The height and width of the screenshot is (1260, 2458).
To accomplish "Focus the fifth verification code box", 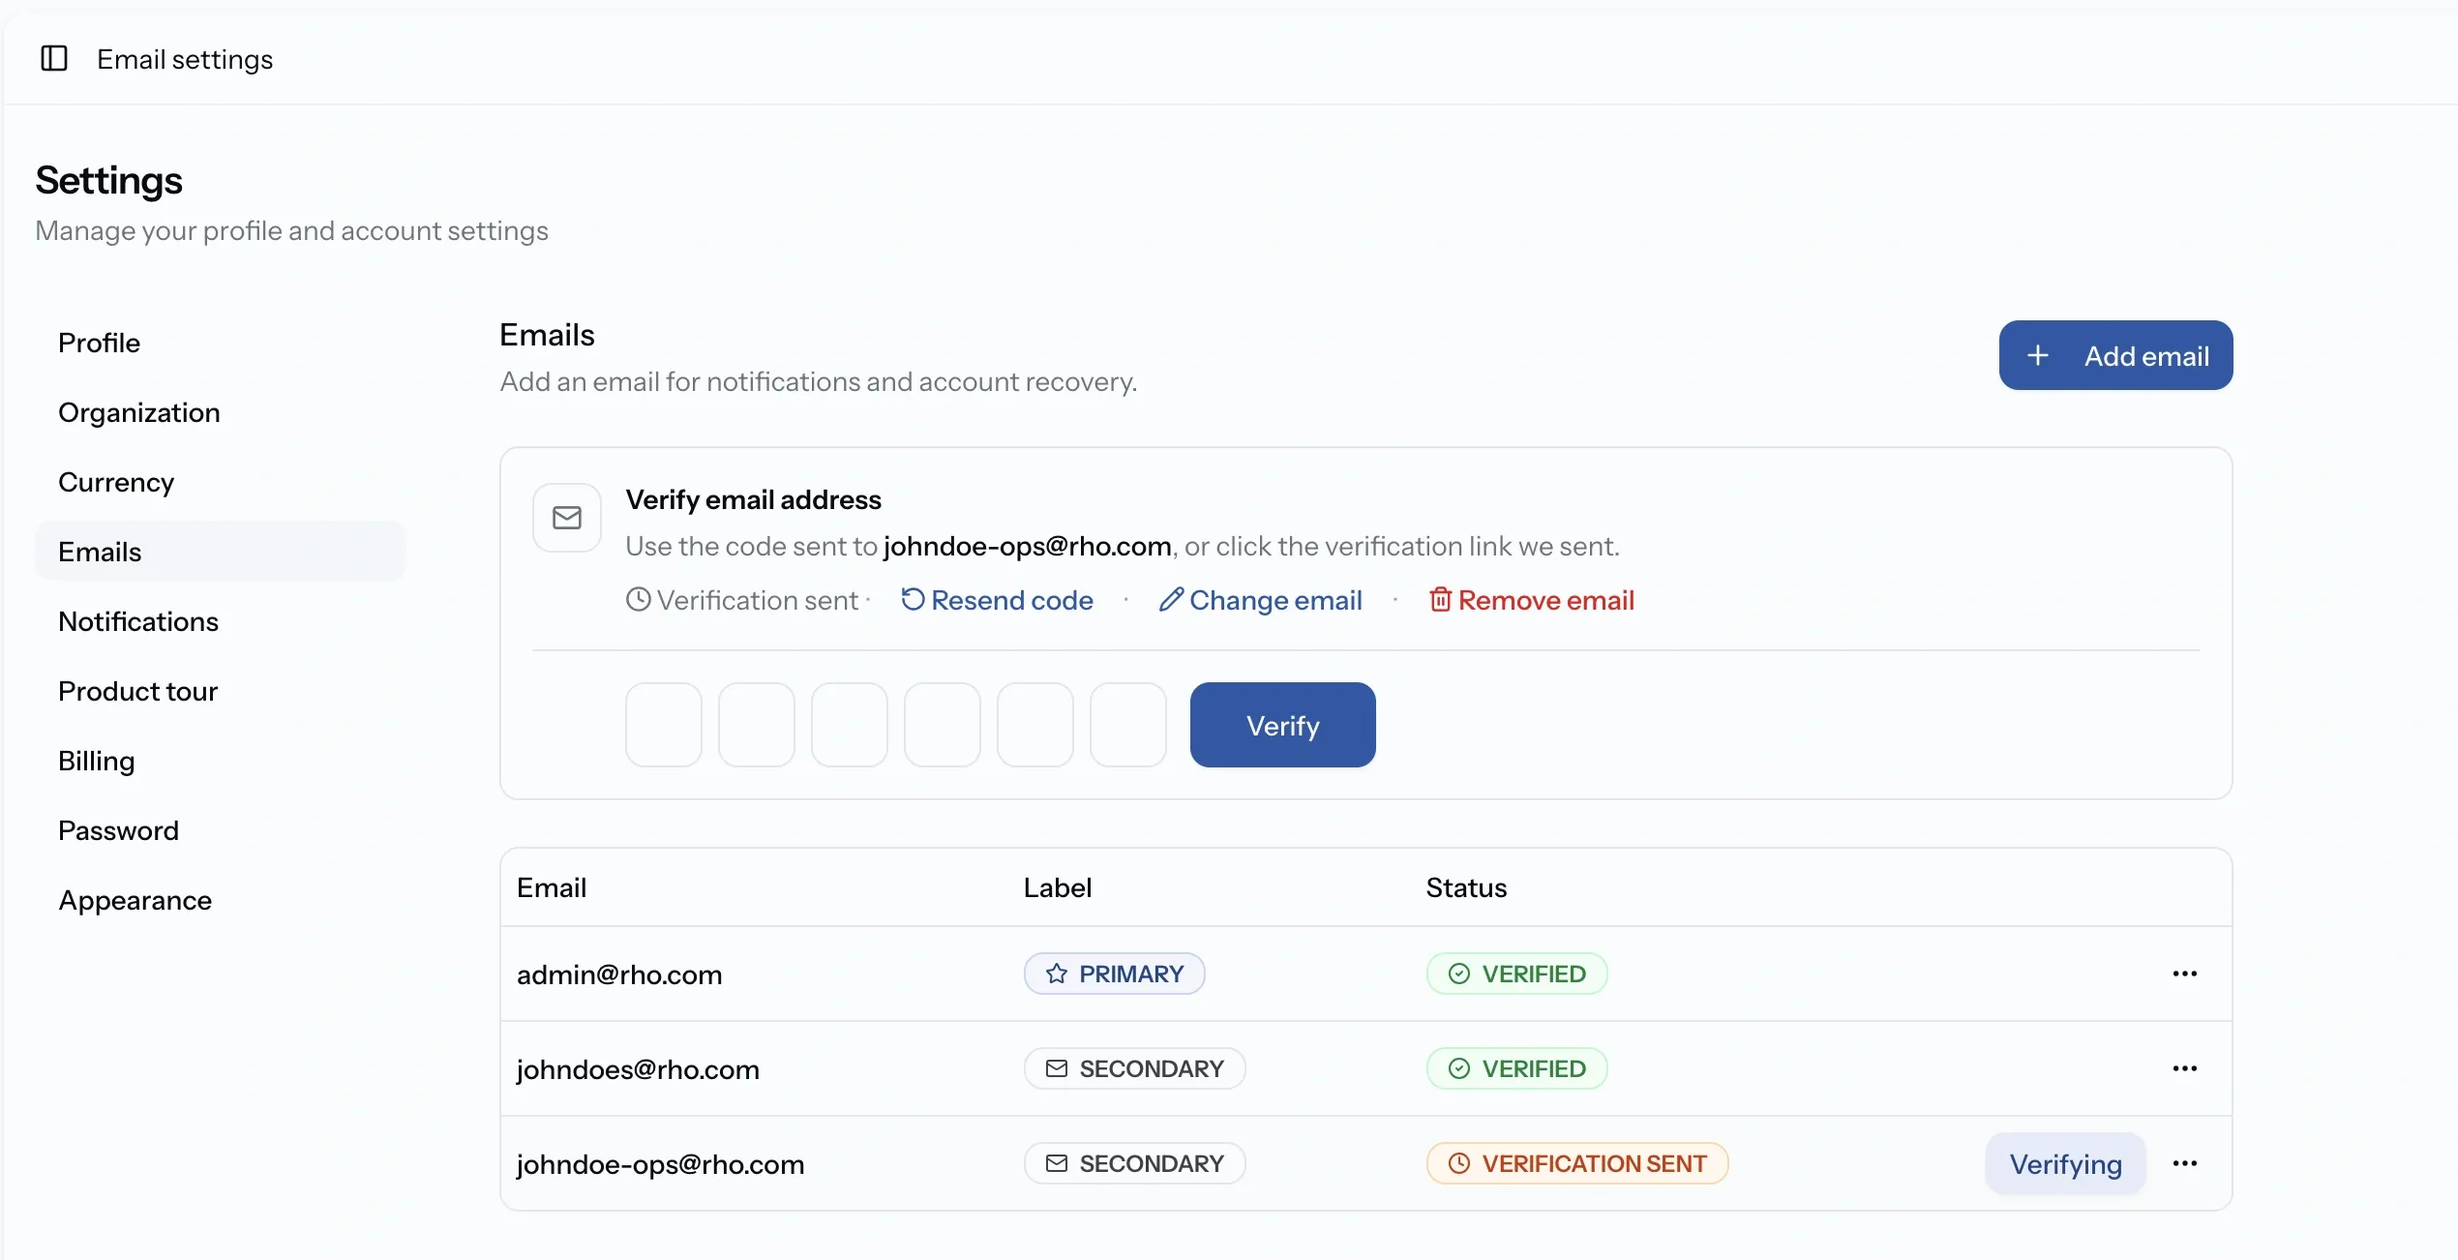I will pos(1035,725).
